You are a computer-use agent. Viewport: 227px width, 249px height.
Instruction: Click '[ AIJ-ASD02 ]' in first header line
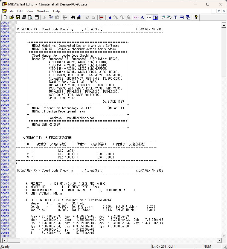pos(92,29)
